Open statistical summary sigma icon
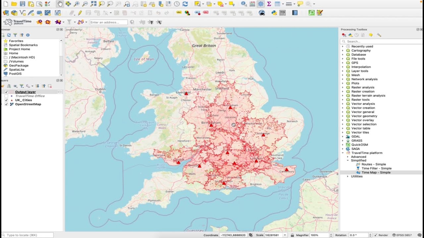The height and width of the screenshot is (238, 424). click(269, 4)
